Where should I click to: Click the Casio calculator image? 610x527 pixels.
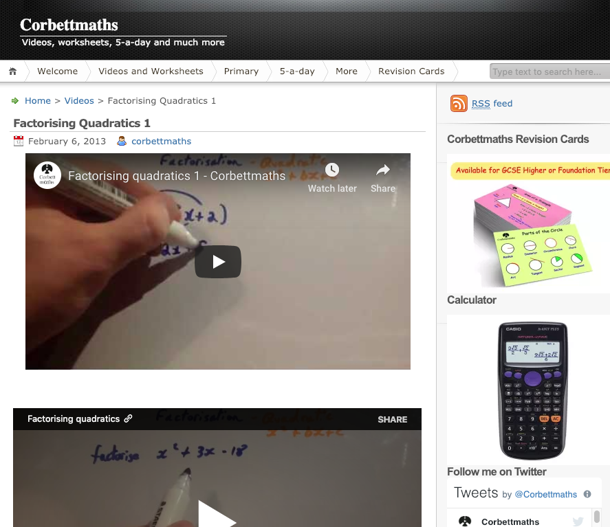coord(533,391)
